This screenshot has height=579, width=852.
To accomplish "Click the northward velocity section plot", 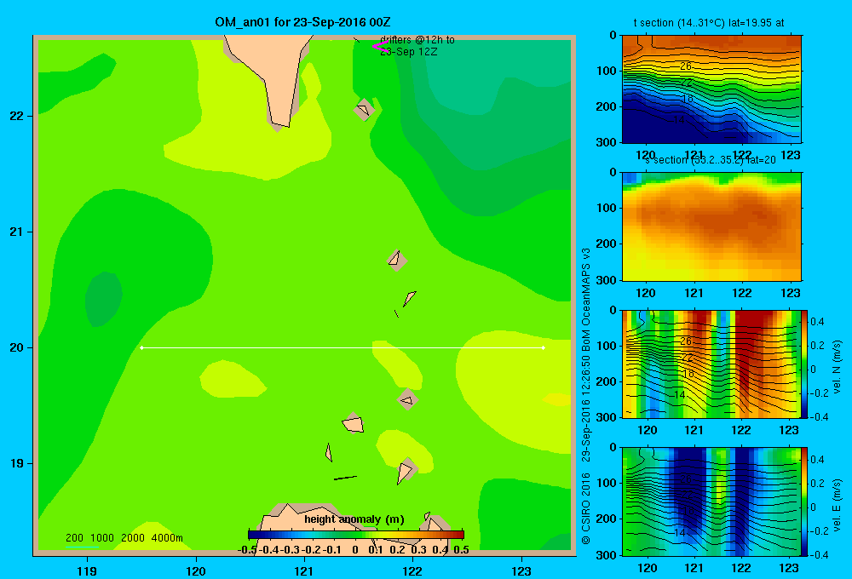I will click(711, 364).
